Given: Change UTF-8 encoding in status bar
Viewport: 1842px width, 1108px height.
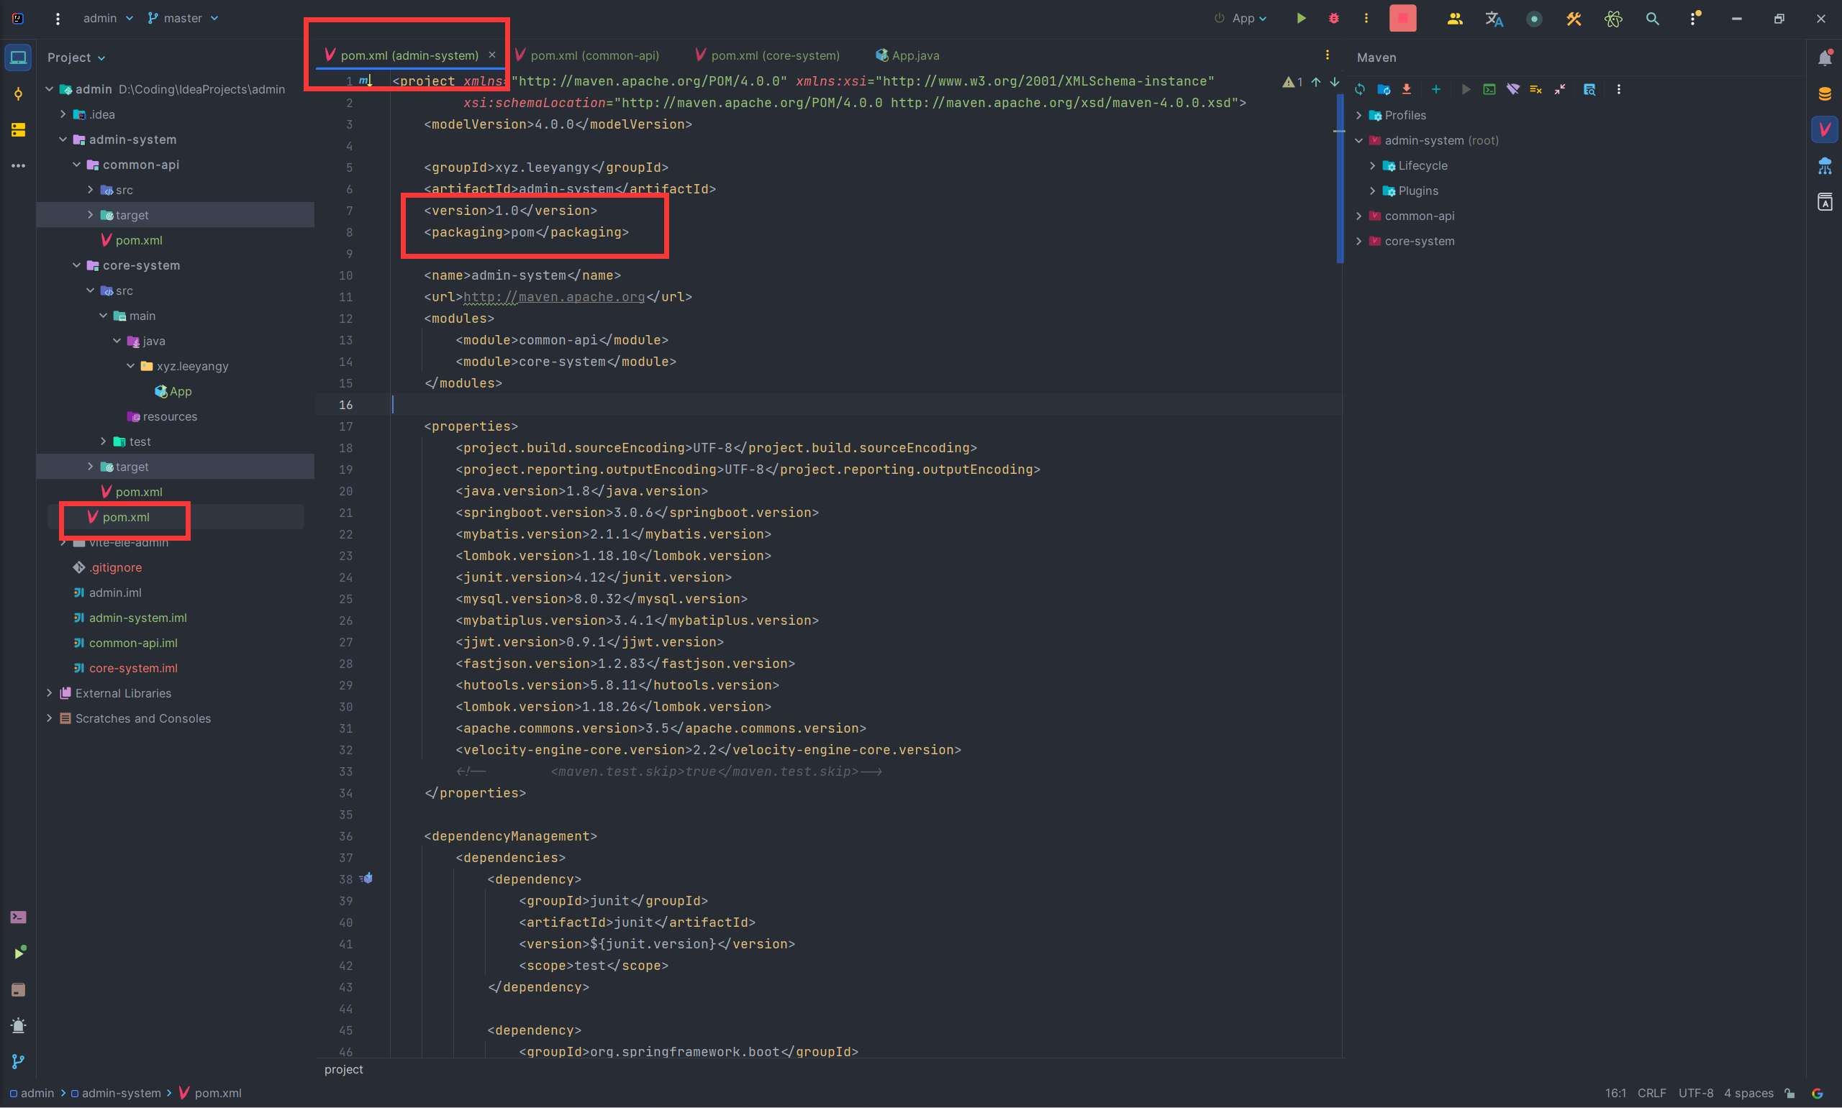Looking at the screenshot, I should coord(1696,1094).
